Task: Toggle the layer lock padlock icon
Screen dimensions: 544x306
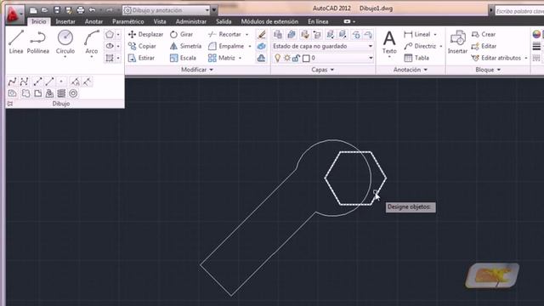Action: tap(296, 58)
